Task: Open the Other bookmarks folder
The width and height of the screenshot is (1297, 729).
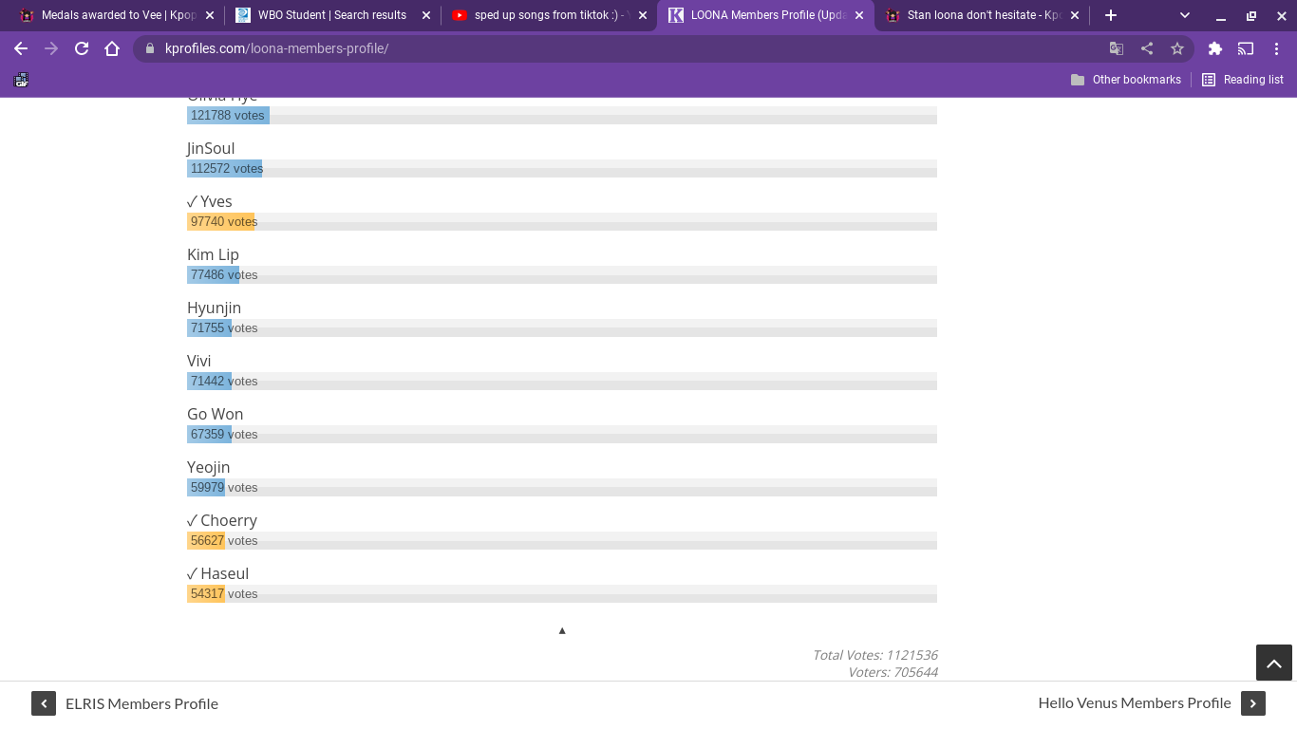Action: tap(1126, 80)
